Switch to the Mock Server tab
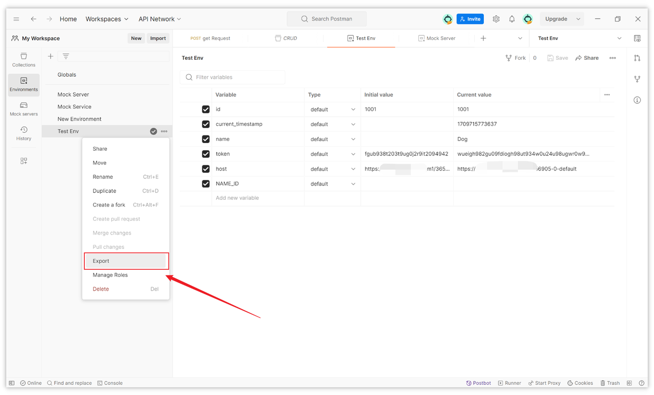 [x=437, y=38]
